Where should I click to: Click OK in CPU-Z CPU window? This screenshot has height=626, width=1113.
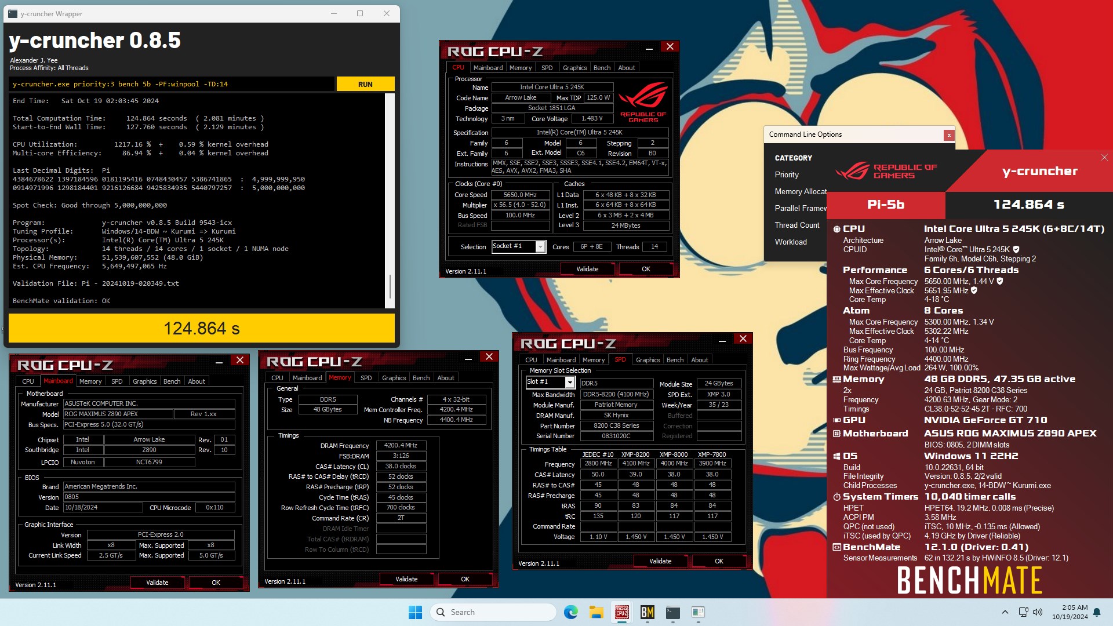pyautogui.click(x=646, y=269)
